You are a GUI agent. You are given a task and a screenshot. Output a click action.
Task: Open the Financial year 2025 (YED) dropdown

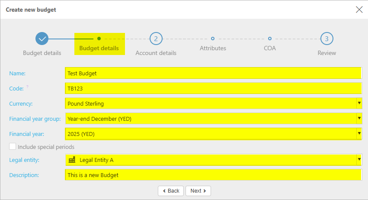coord(359,134)
